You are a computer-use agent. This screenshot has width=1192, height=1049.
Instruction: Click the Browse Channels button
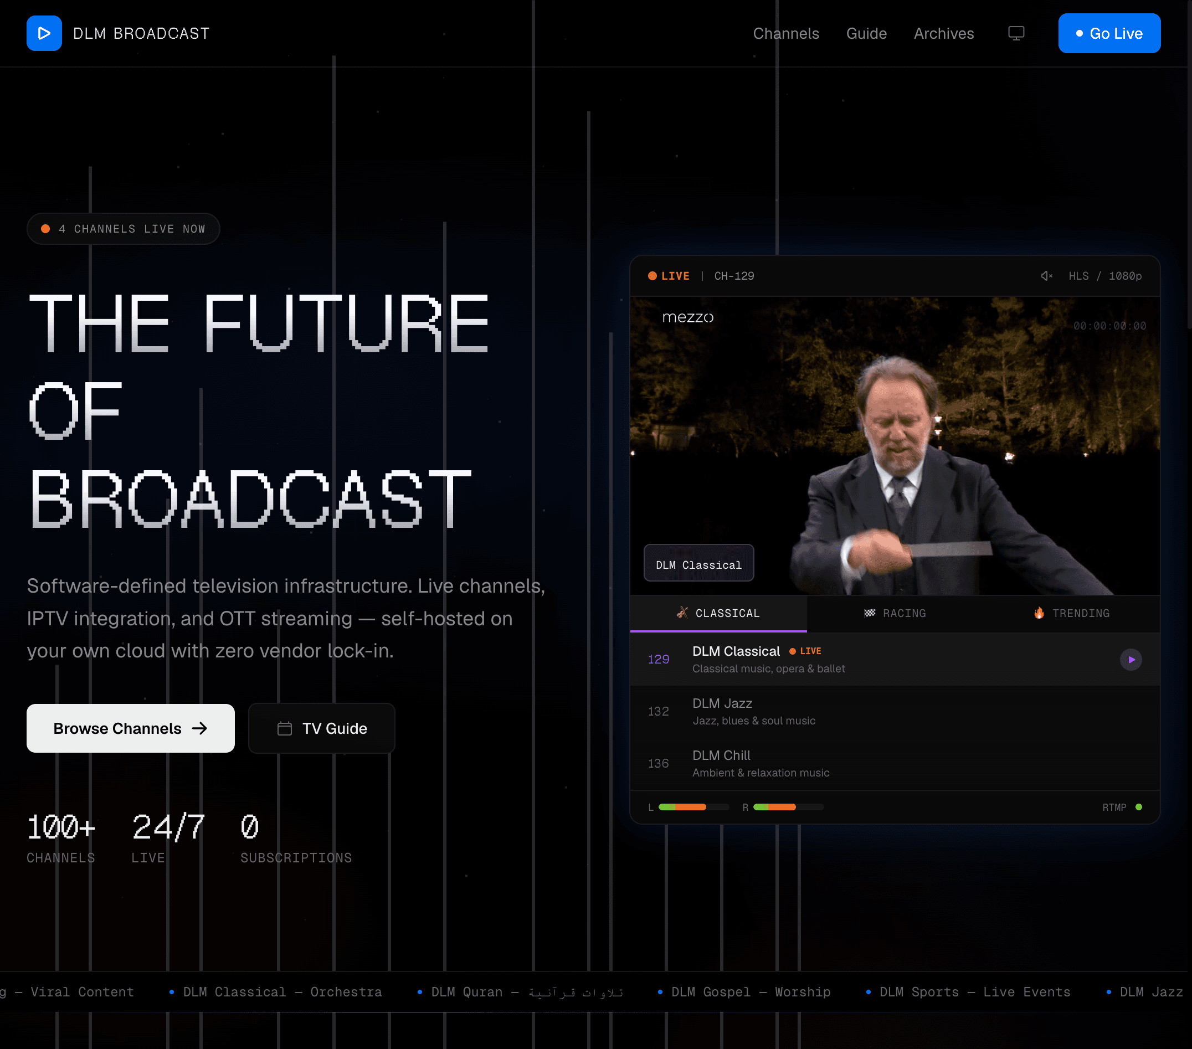131,728
